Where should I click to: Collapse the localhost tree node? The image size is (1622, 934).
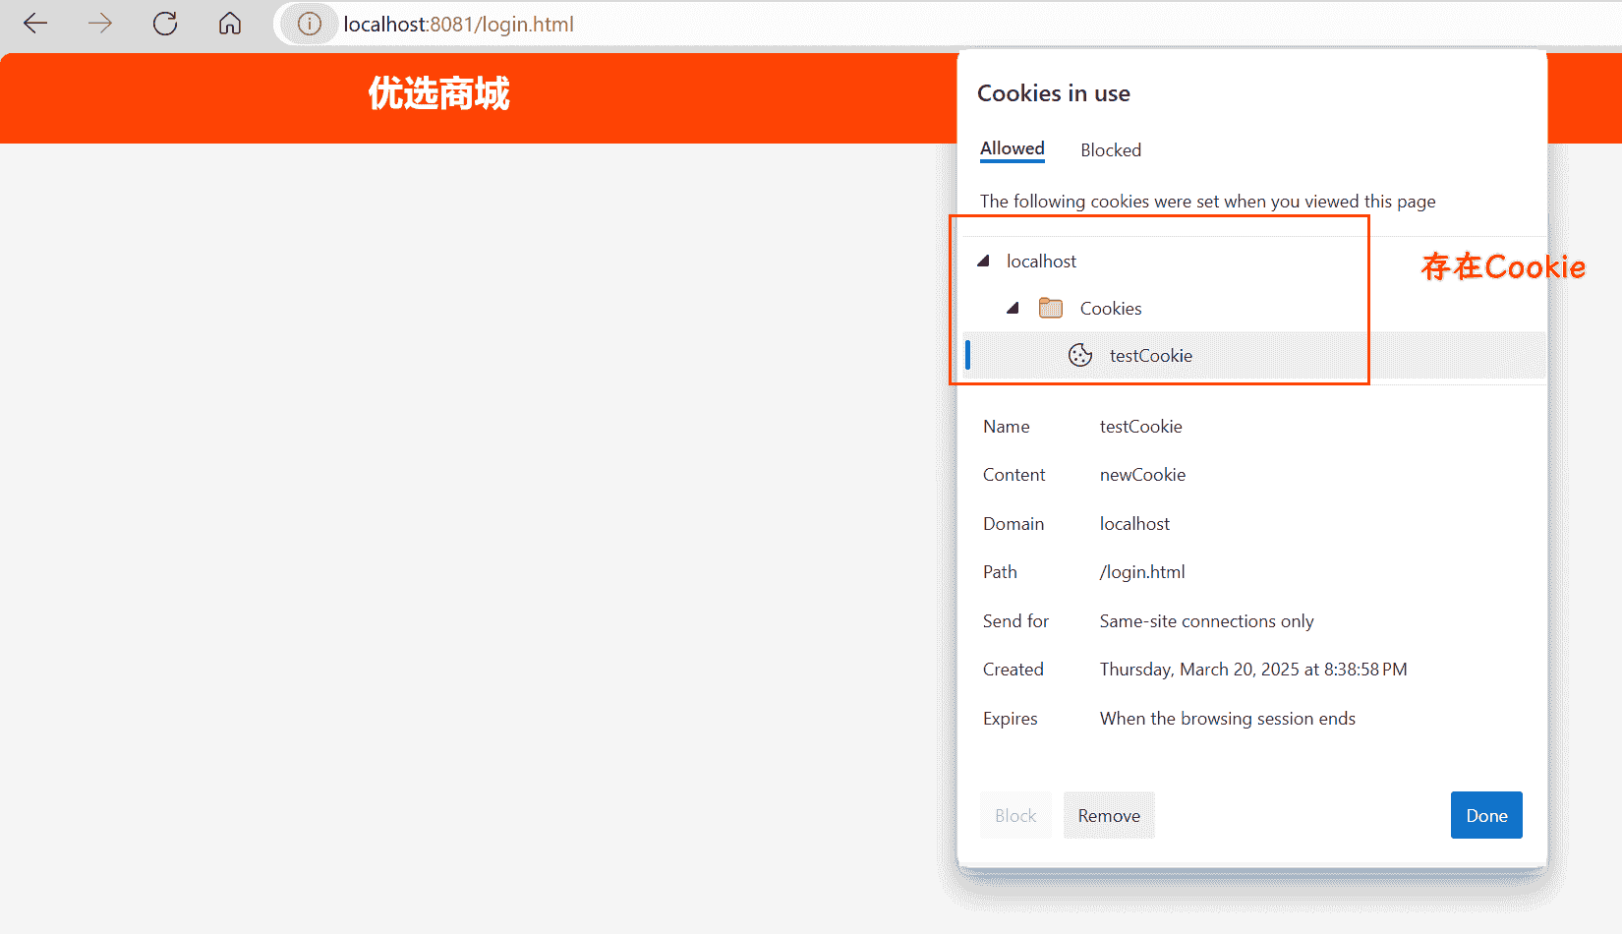pyautogui.click(x=983, y=261)
